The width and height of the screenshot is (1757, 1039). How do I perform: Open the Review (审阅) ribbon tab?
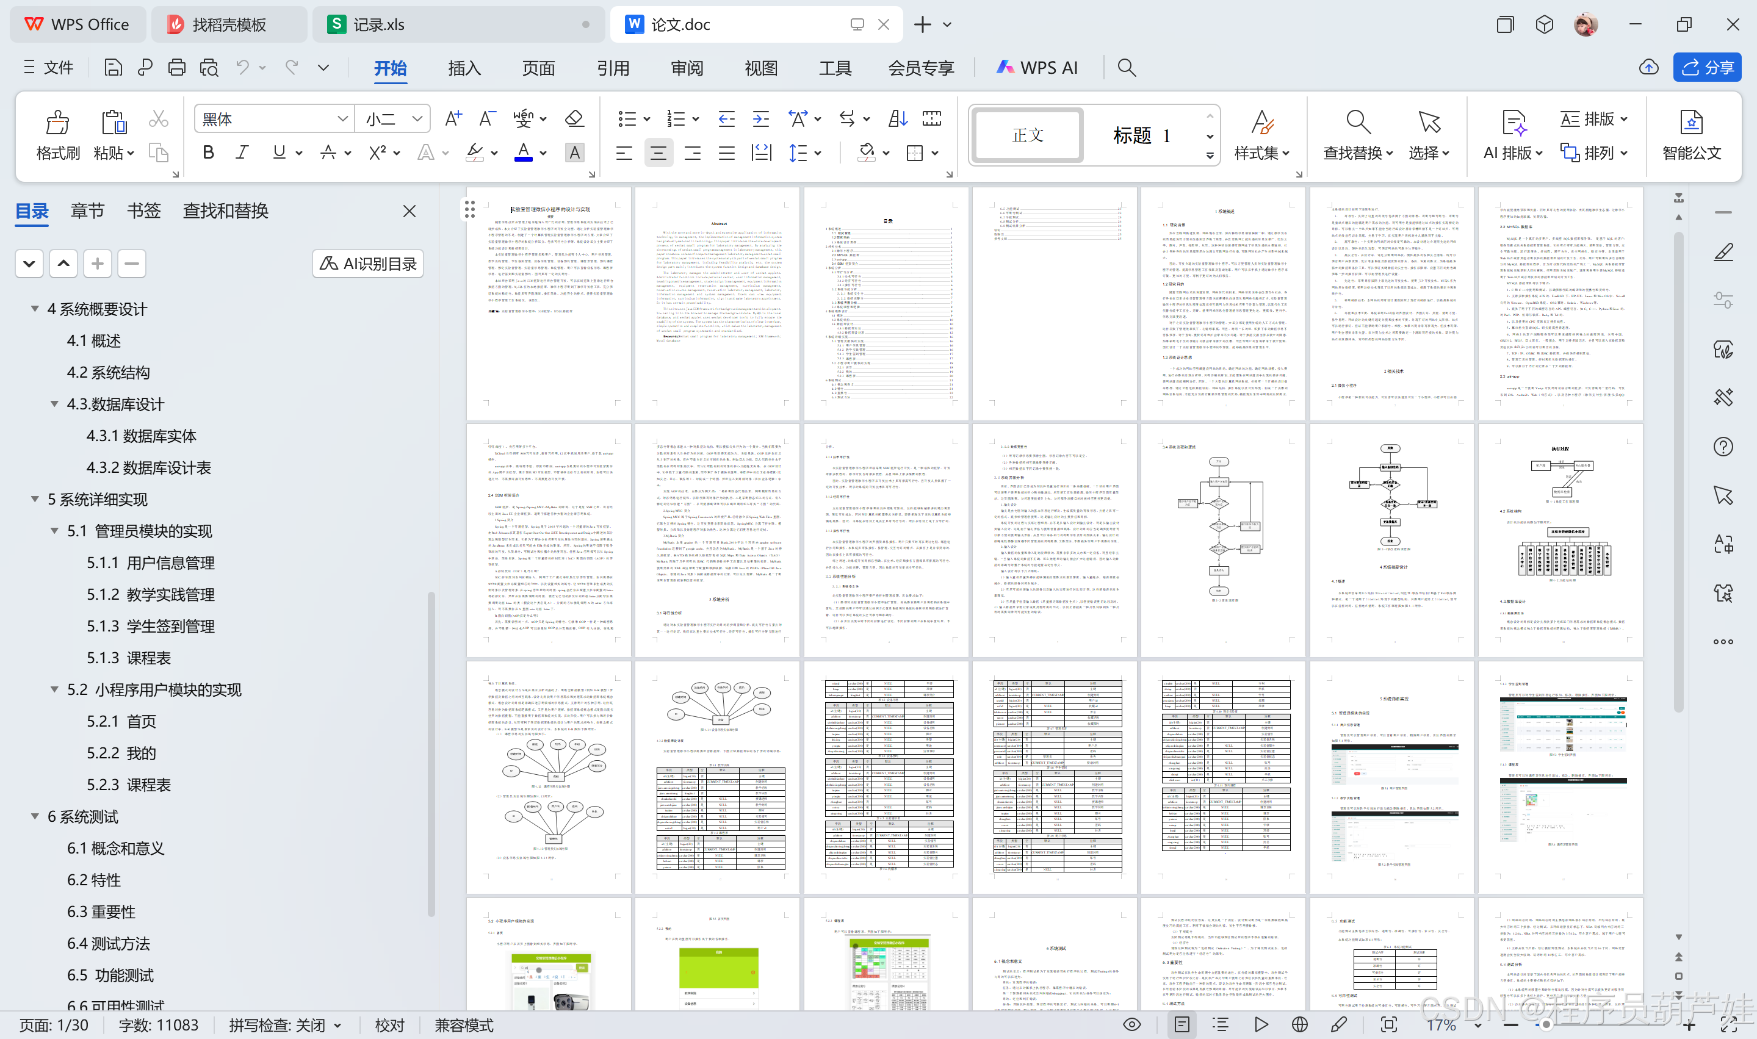687,68
